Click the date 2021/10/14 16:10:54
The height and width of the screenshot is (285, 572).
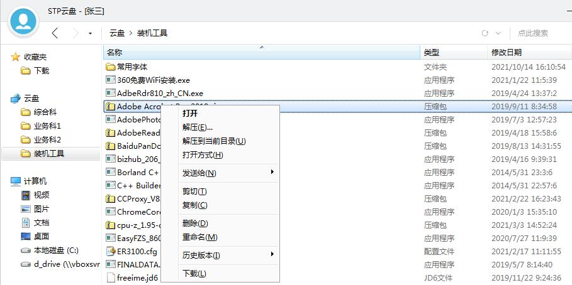pos(529,67)
